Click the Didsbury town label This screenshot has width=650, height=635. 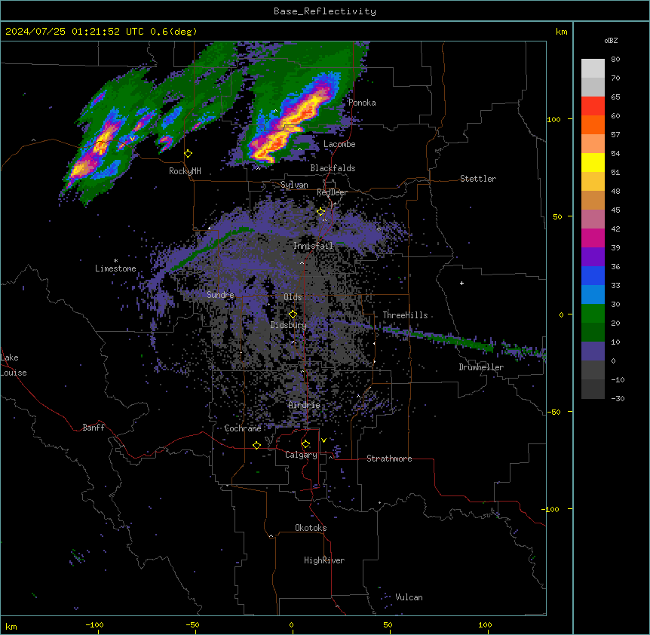(289, 325)
